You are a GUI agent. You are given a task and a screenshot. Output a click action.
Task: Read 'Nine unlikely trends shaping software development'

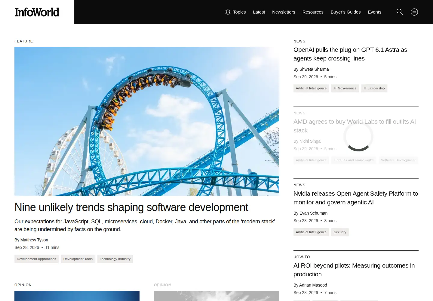coord(131,207)
